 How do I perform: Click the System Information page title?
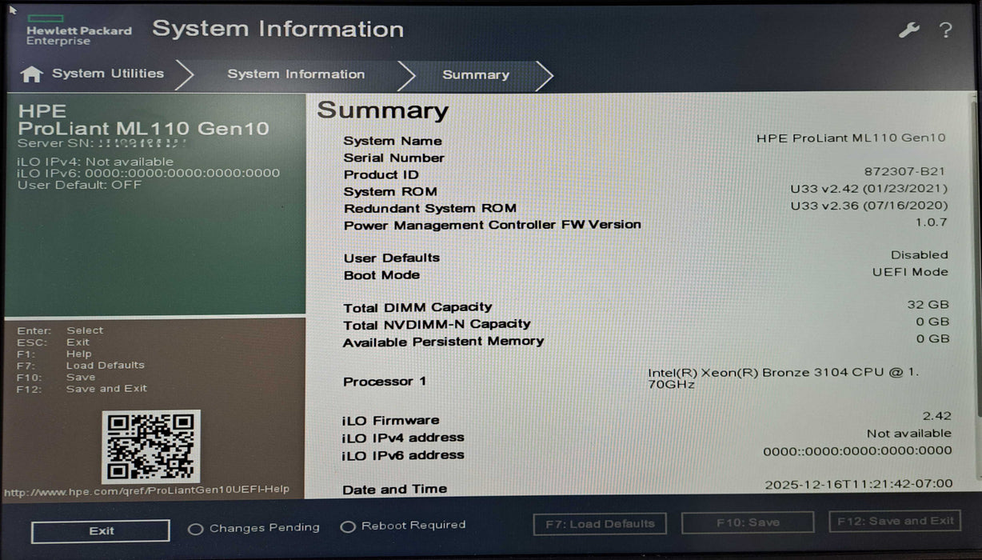point(277,30)
